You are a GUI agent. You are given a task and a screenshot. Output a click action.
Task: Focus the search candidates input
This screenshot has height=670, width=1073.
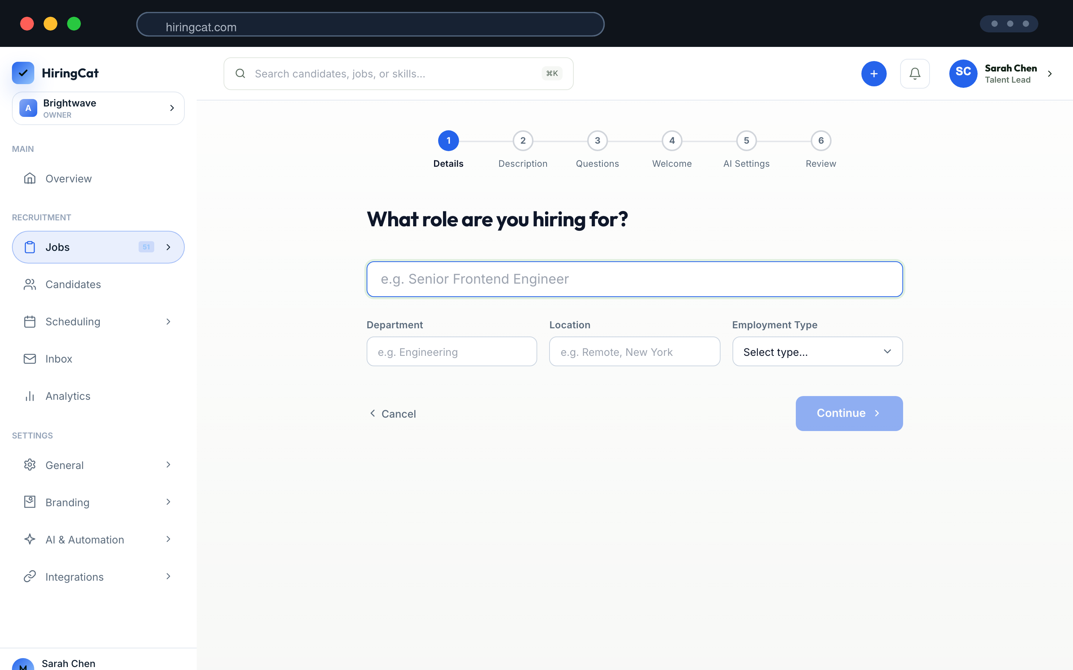(x=398, y=74)
